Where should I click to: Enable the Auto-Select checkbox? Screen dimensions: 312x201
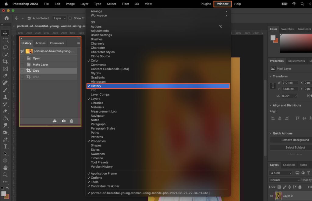[x=29, y=18]
